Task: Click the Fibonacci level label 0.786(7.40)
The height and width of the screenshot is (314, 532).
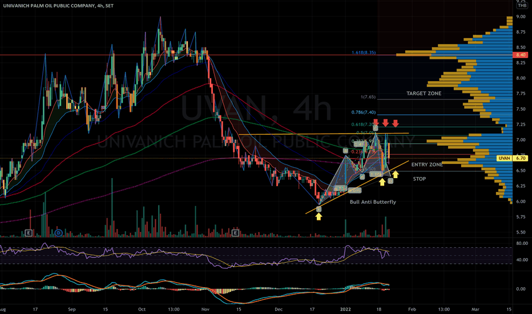Action: (x=364, y=112)
